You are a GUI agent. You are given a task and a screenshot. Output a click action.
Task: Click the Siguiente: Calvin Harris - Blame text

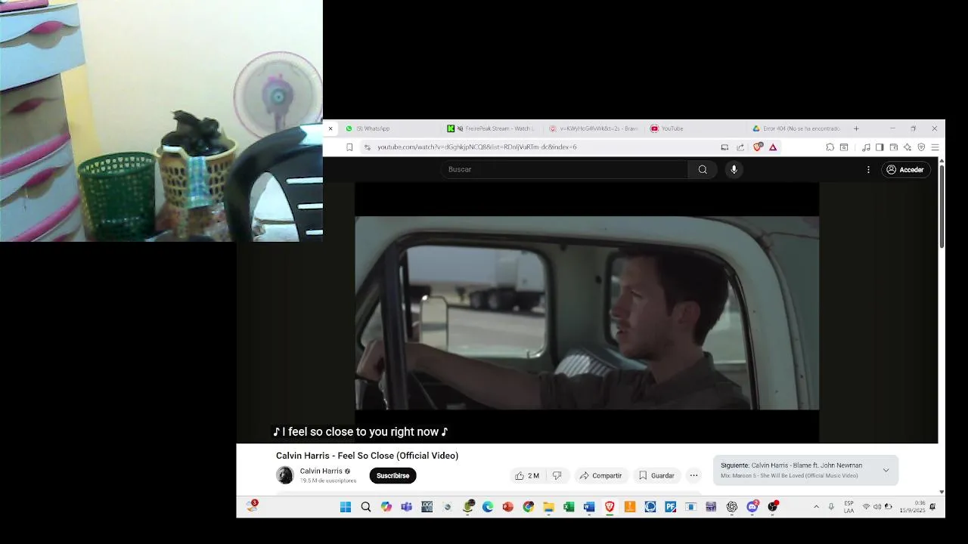pyautogui.click(x=791, y=465)
